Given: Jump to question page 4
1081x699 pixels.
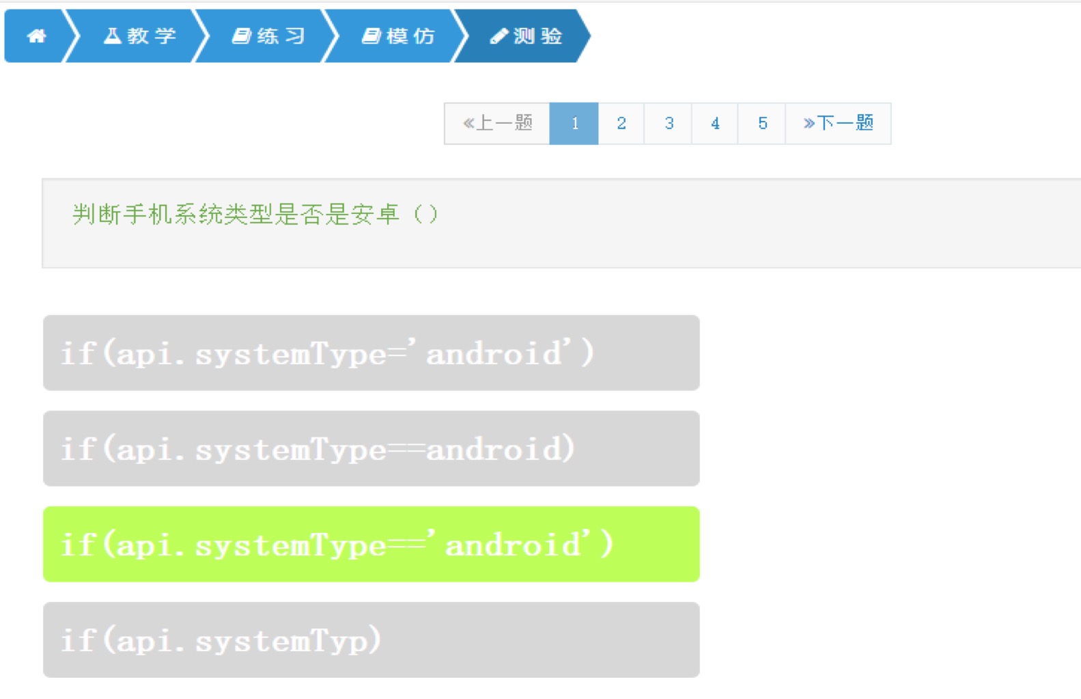Looking at the screenshot, I should click(x=715, y=124).
